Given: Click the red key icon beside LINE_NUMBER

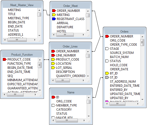Looking at the screenshot, I should (x=53, y=55).
